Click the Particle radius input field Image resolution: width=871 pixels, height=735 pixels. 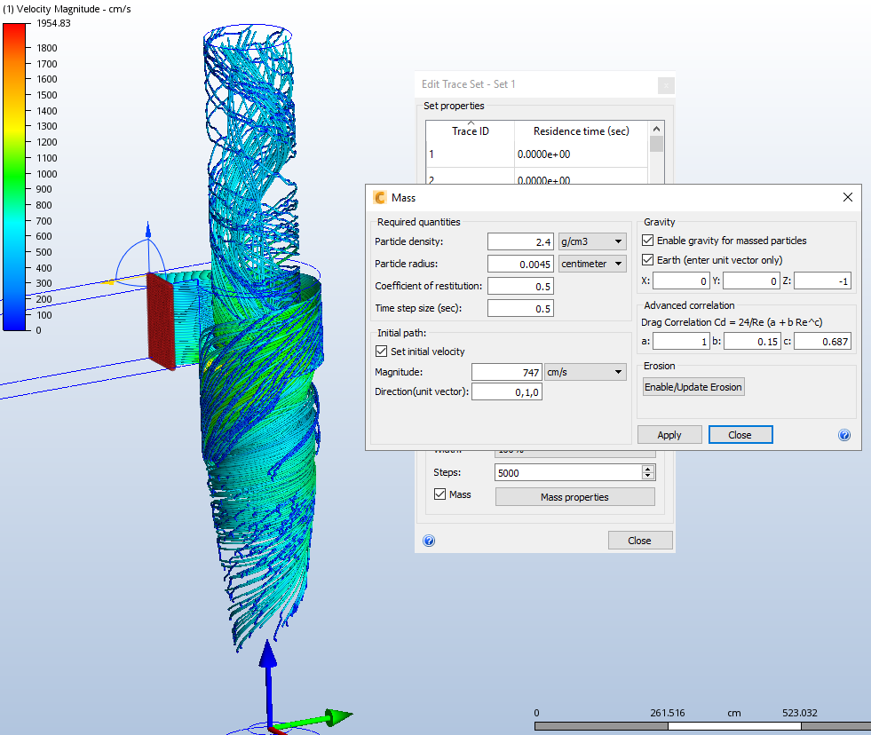pos(520,264)
